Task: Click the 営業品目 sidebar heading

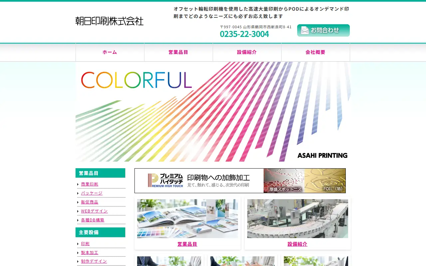Action: point(101,173)
